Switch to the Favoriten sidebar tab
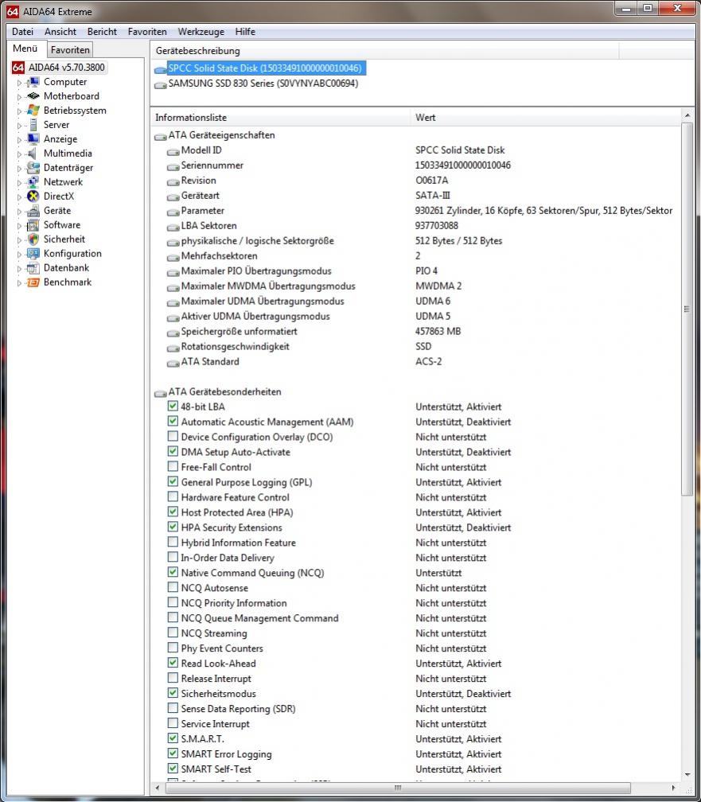 tap(70, 49)
